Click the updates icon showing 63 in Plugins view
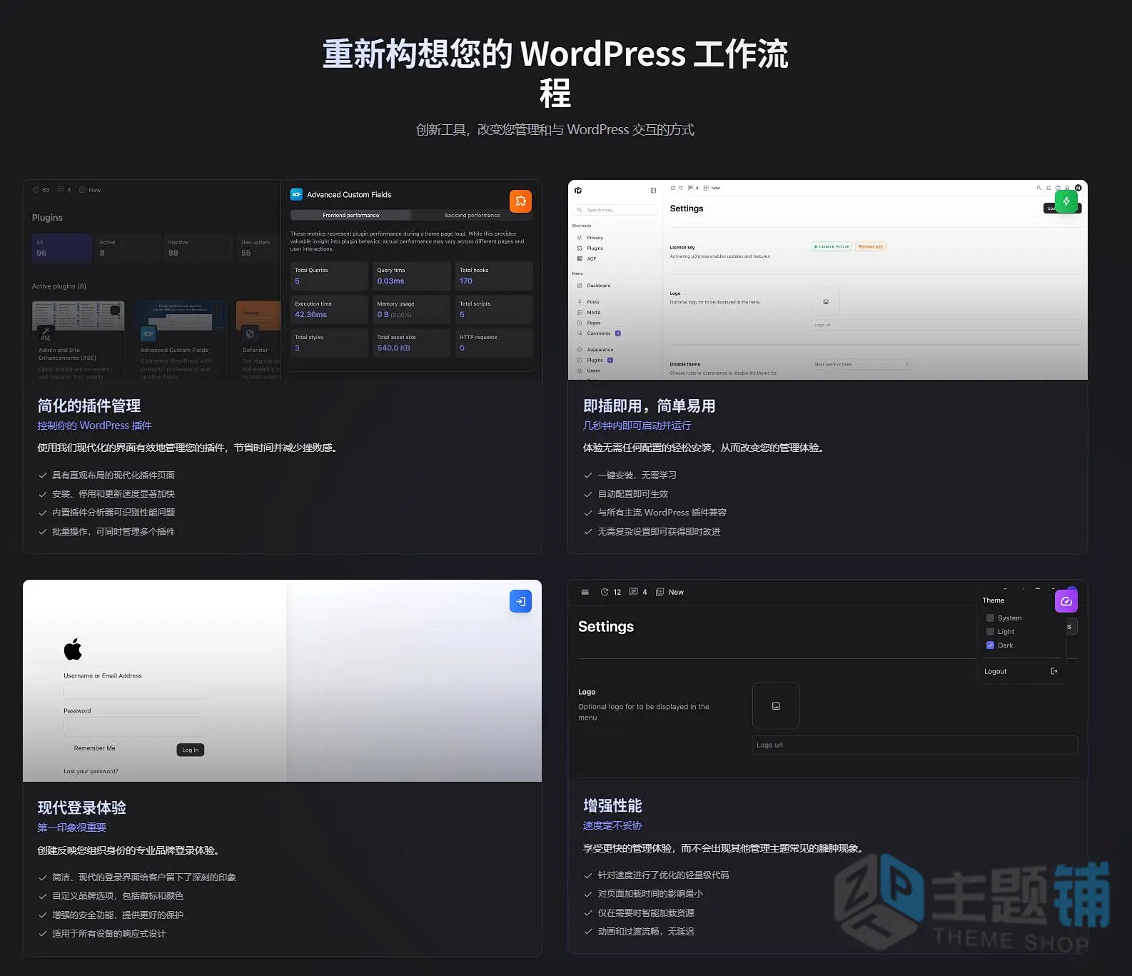The height and width of the screenshot is (976, 1132). click(x=36, y=190)
